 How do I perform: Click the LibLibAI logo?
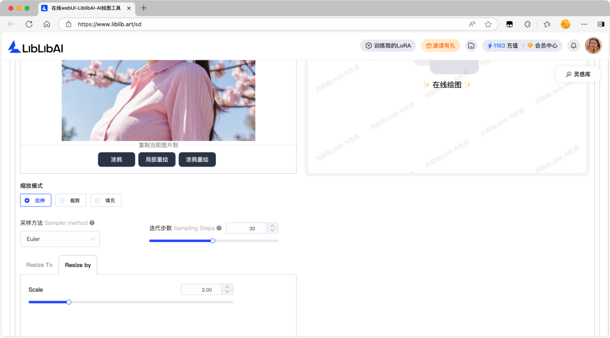pos(36,47)
